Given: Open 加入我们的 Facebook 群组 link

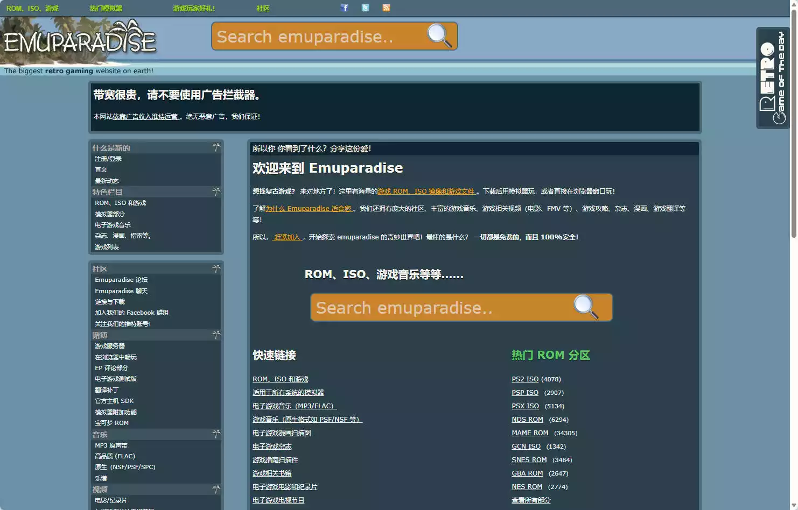Looking at the screenshot, I should click(x=132, y=313).
